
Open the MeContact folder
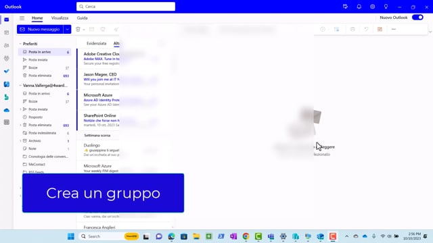(45, 164)
